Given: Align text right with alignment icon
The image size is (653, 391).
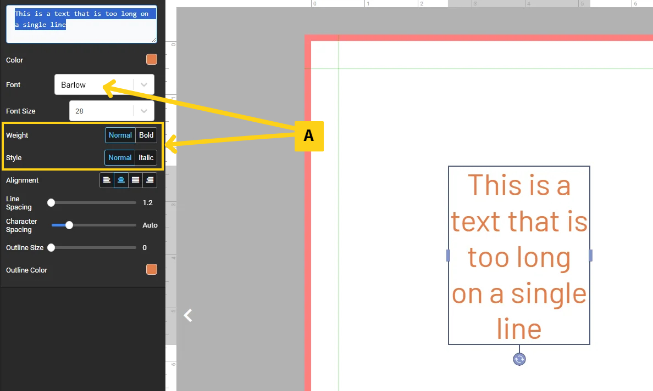Looking at the screenshot, I should click(x=150, y=180).
